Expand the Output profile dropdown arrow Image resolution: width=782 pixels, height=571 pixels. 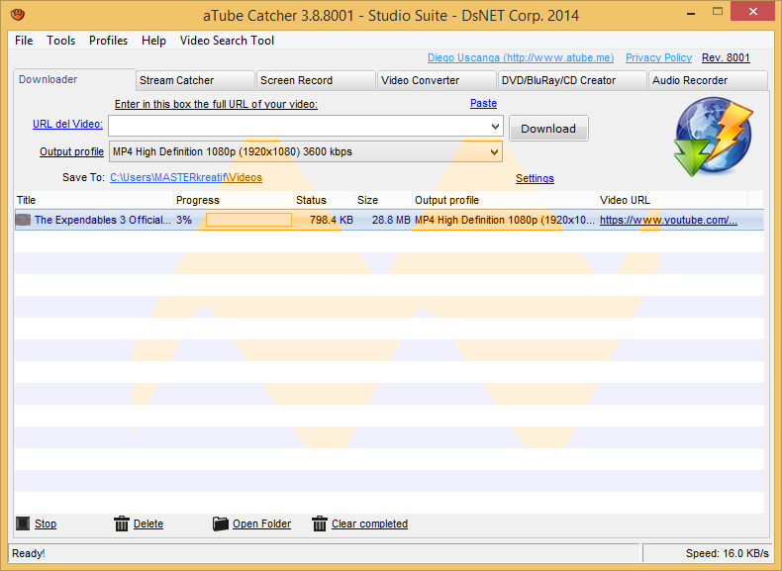pos(494,151)
